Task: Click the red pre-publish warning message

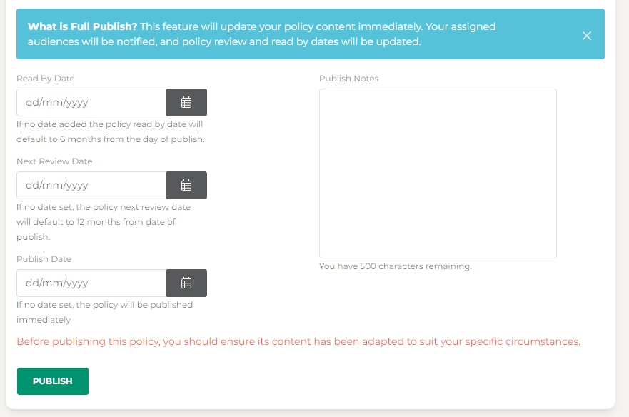Action: (x=298, y=341)
